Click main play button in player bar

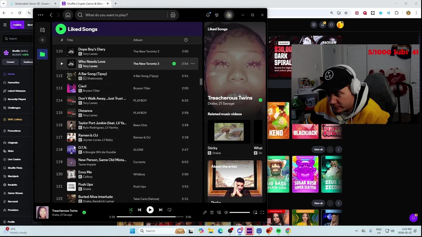(150, 210)
